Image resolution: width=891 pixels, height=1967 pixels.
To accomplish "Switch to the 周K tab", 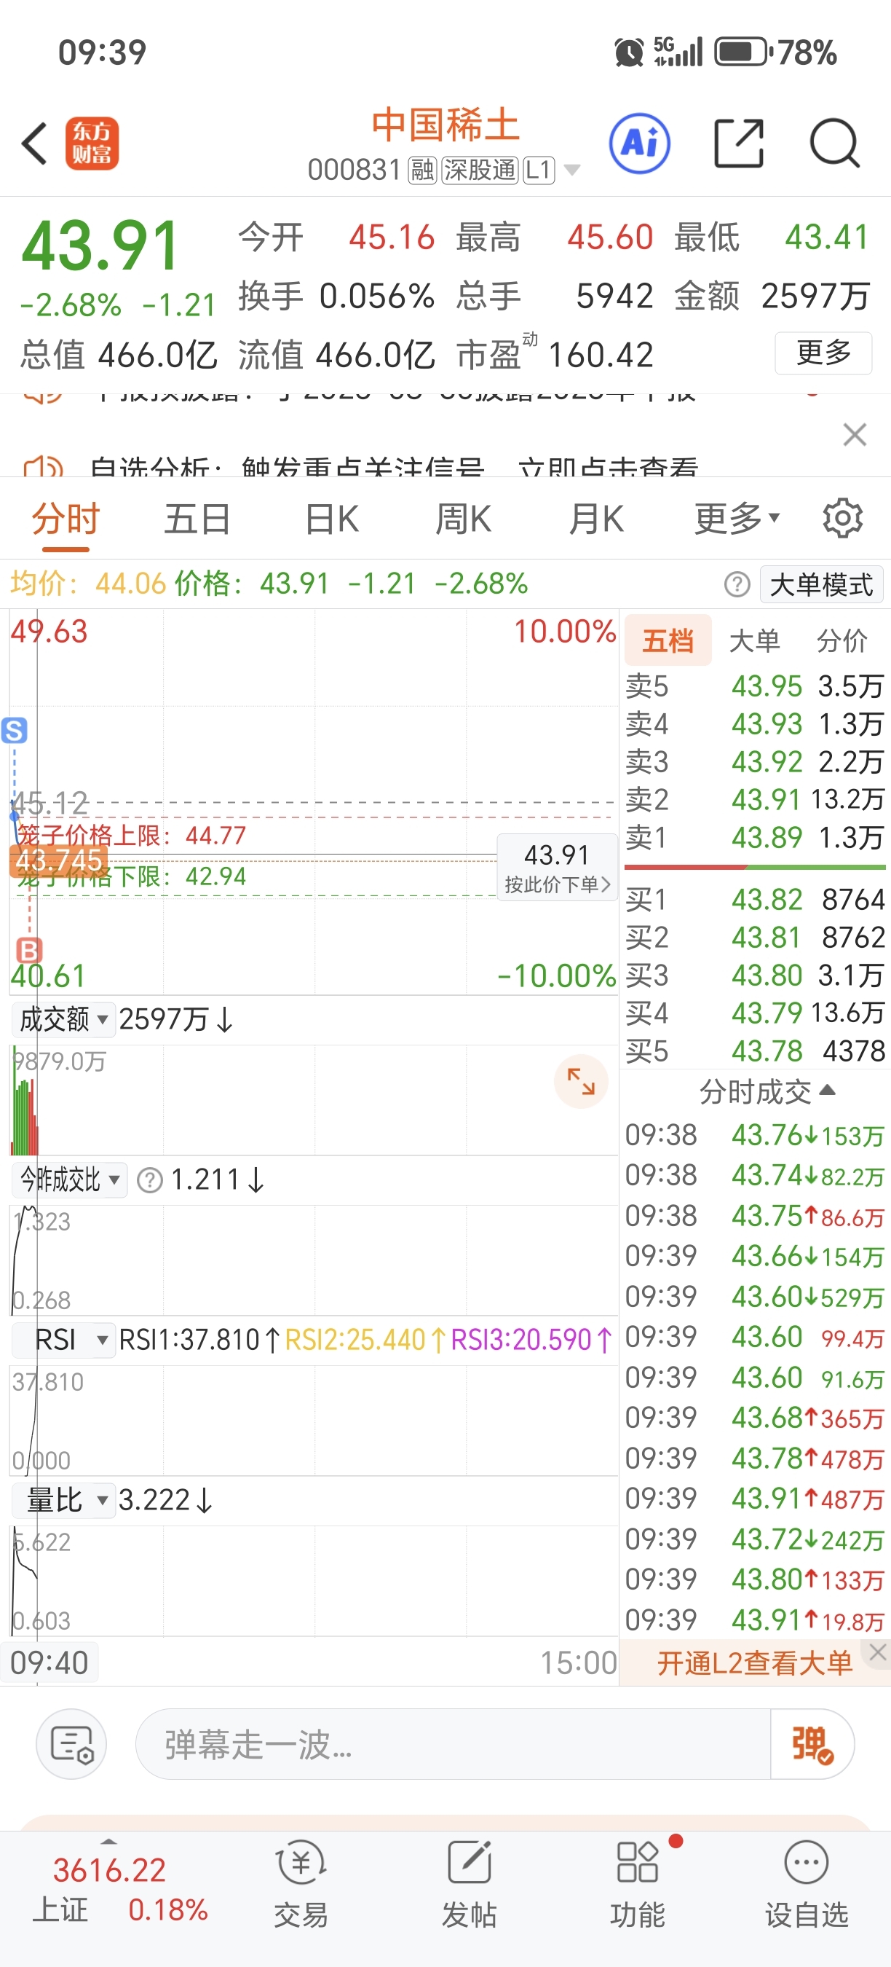I will click(x=463, y=520).
